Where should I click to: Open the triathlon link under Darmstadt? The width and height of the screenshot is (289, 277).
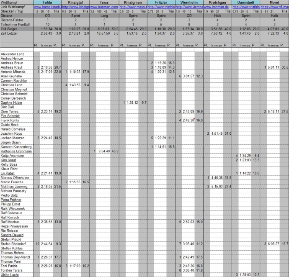[246, 7]
